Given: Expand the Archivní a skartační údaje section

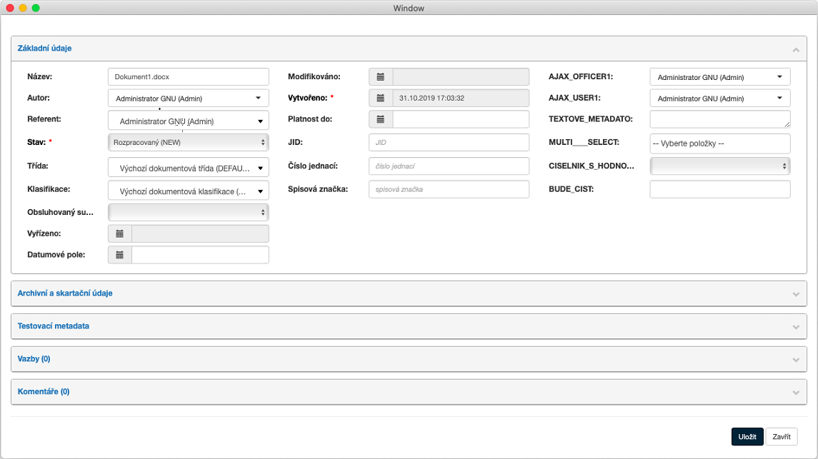Looking at the screenshot, I should point(409,293).
